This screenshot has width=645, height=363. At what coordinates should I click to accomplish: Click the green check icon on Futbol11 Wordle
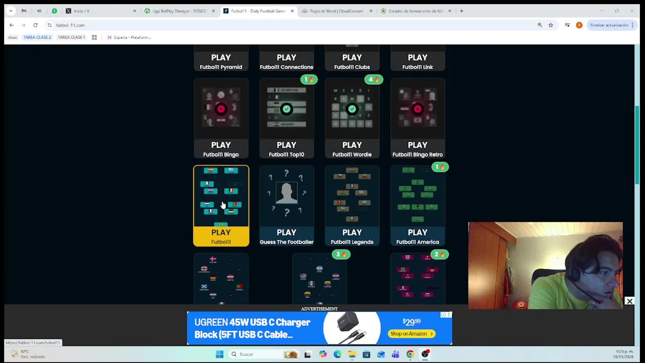pos(352,109)
